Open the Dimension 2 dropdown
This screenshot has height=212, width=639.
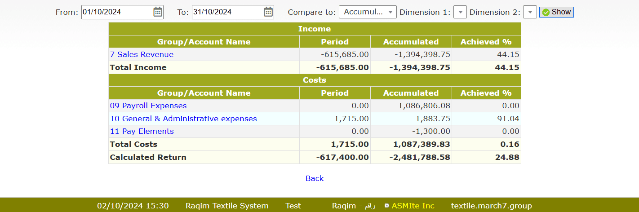[530, 12]
